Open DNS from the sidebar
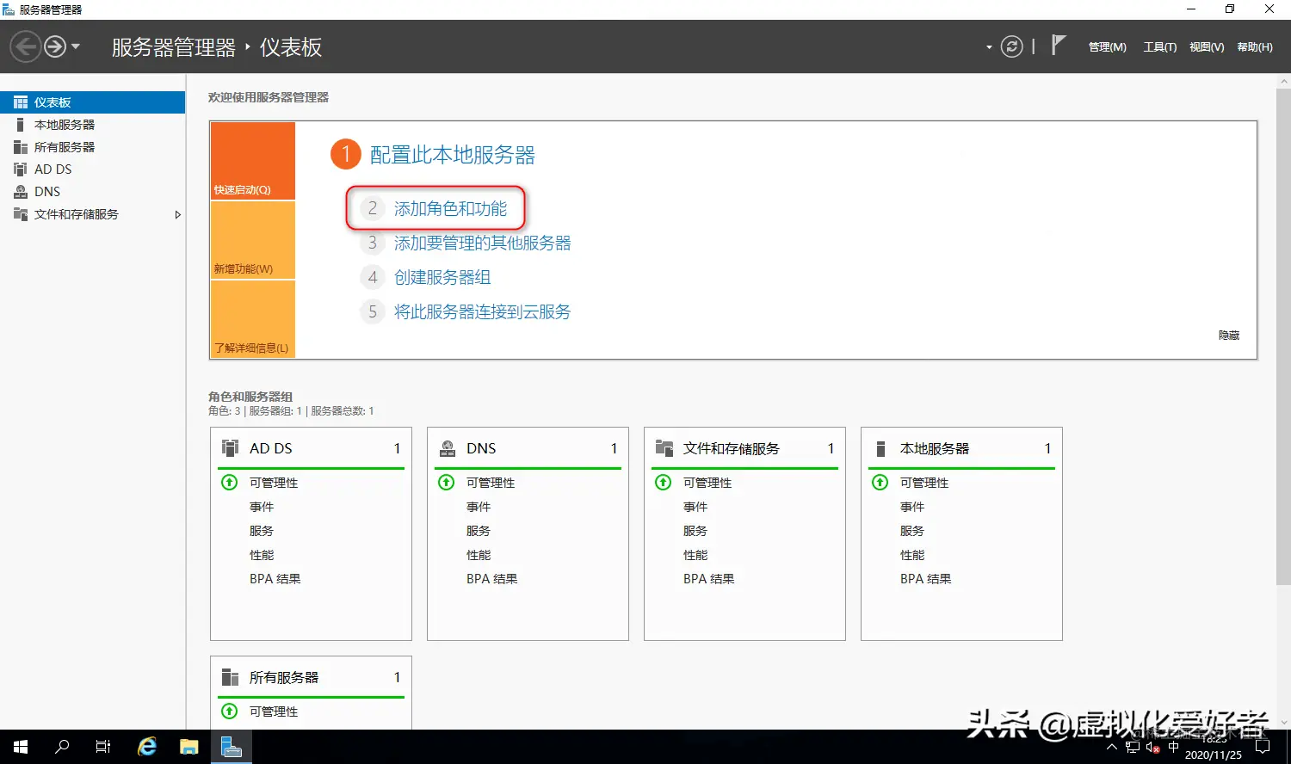 coord(46,191)
